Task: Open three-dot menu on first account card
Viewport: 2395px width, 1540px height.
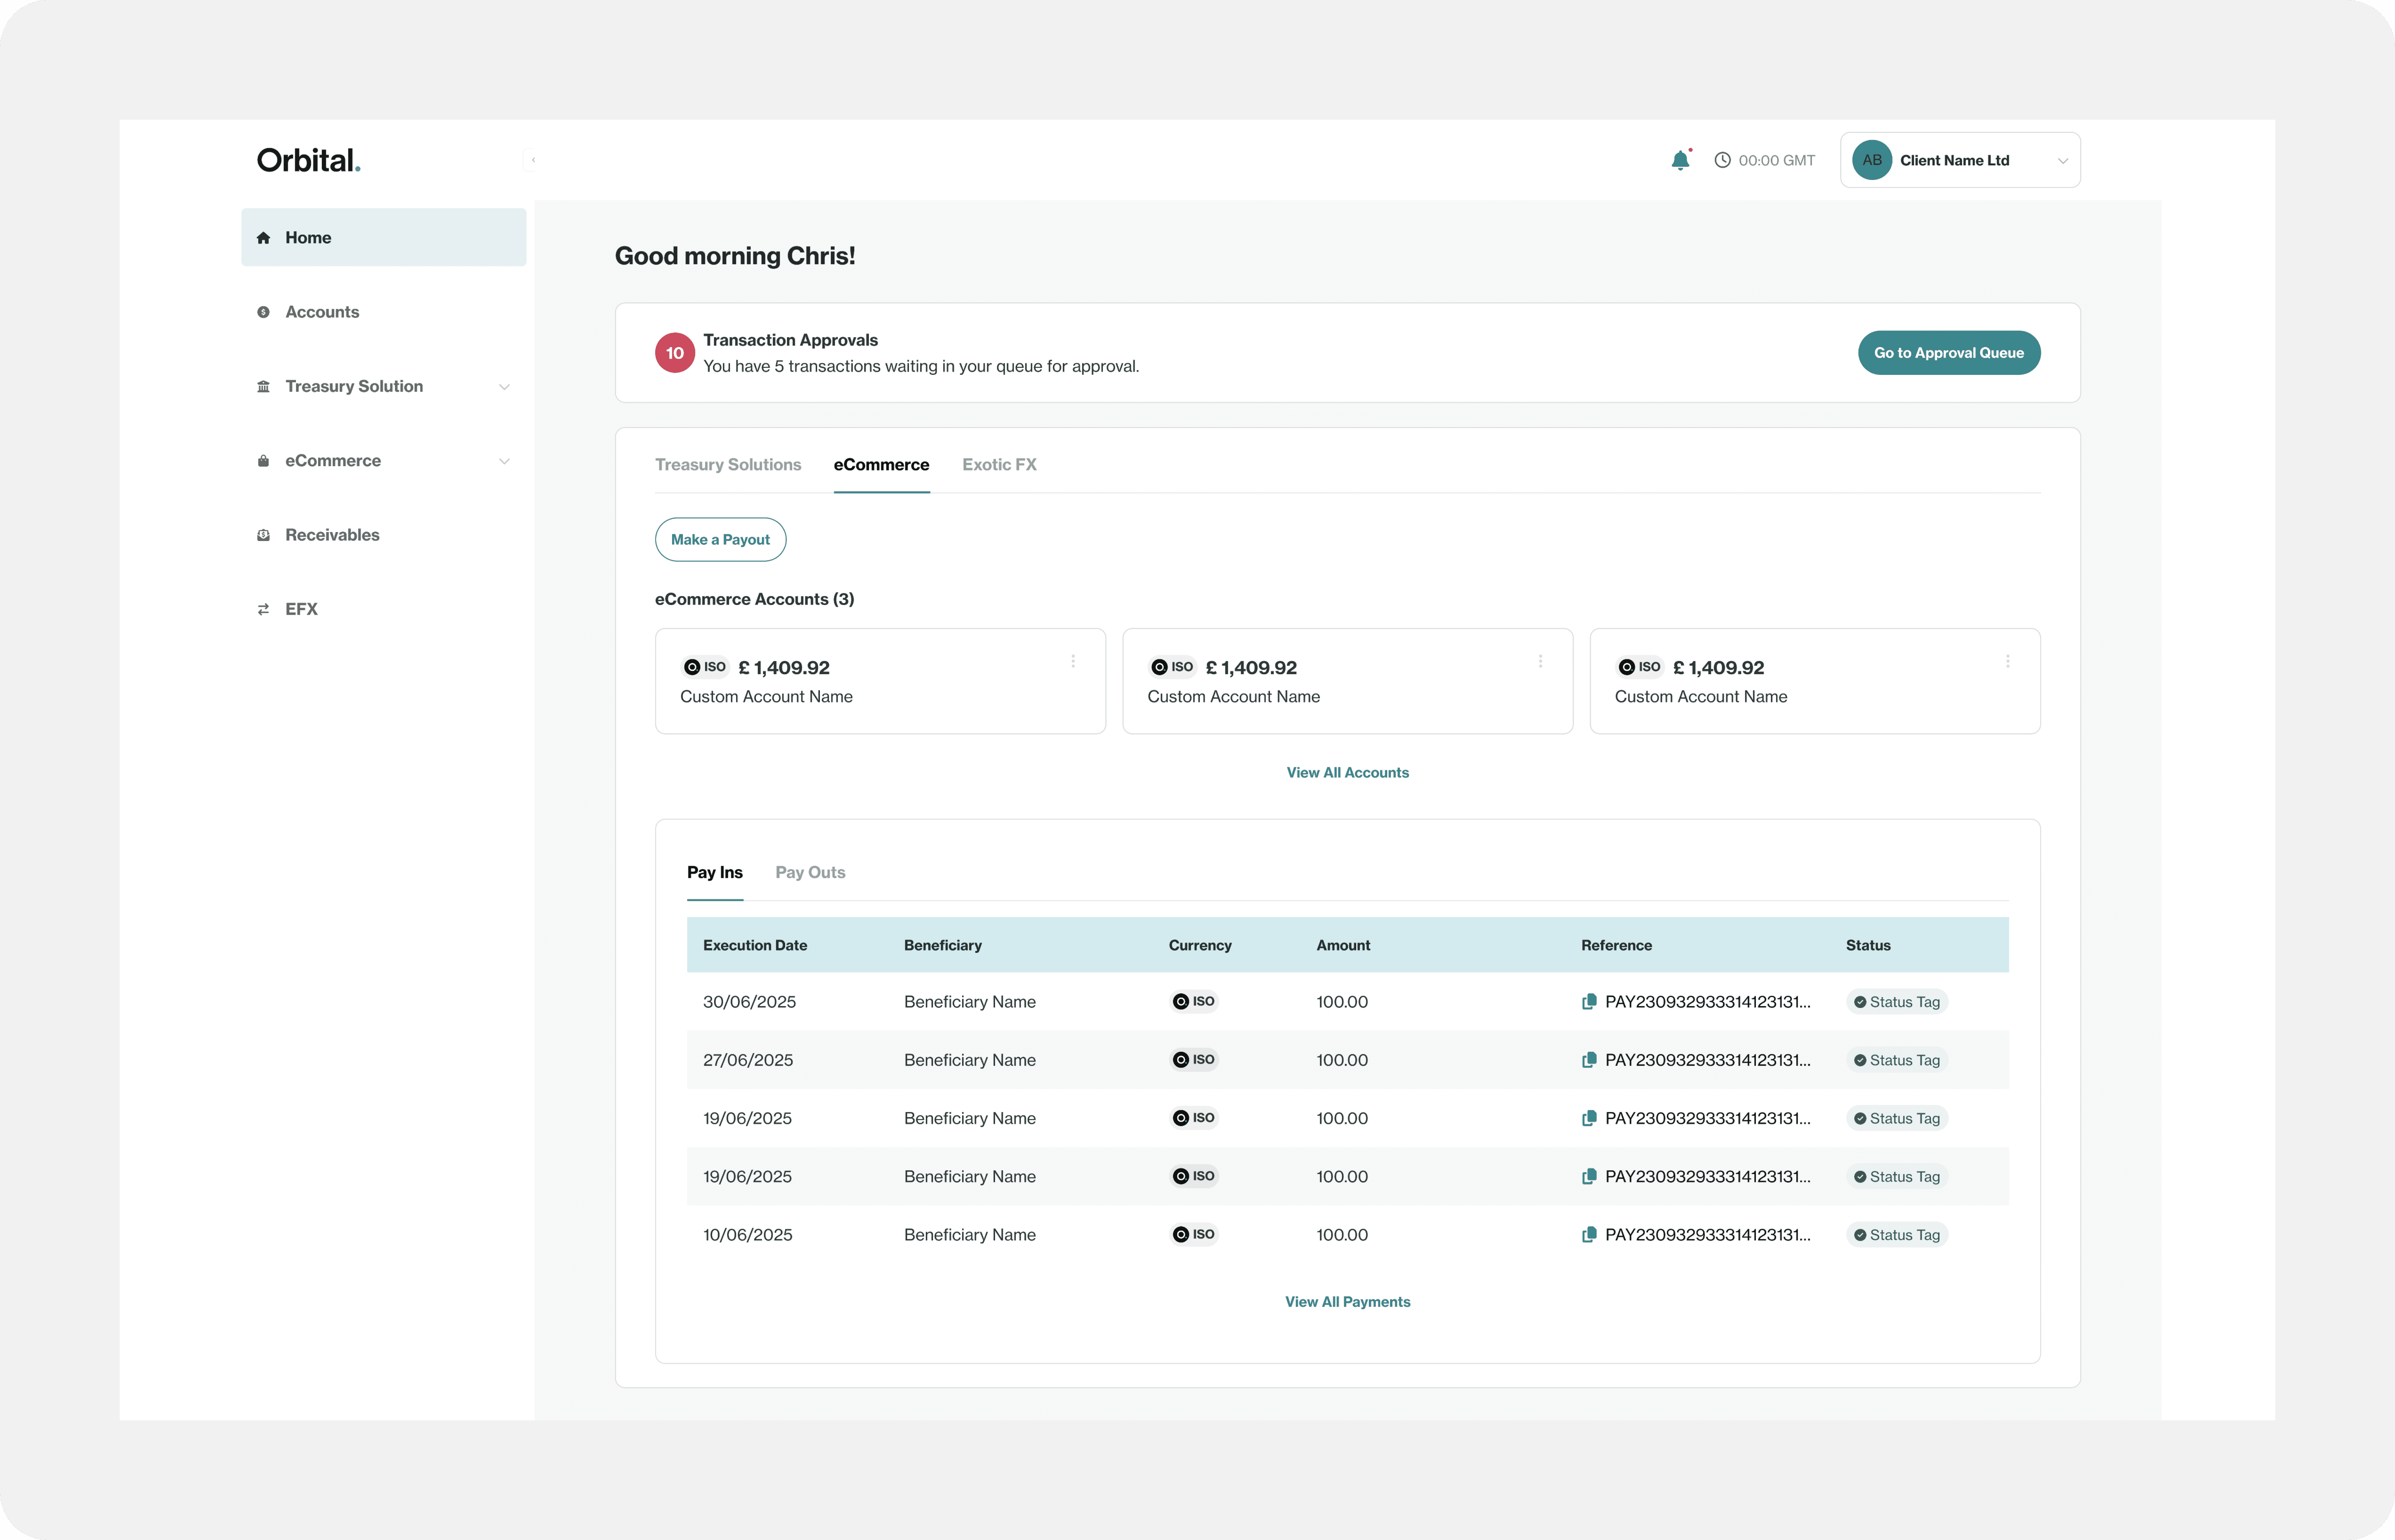Action: [x=1073, y=661]
